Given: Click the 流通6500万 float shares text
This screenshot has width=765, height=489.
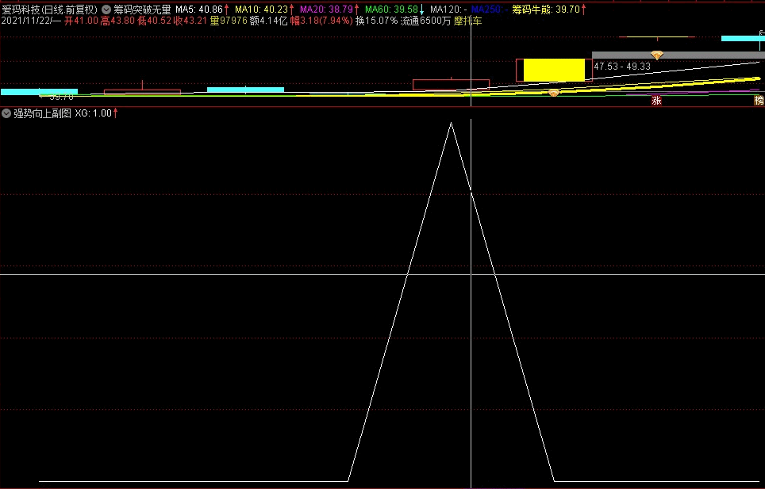Looking at the screenshot, I should point(425,21).
